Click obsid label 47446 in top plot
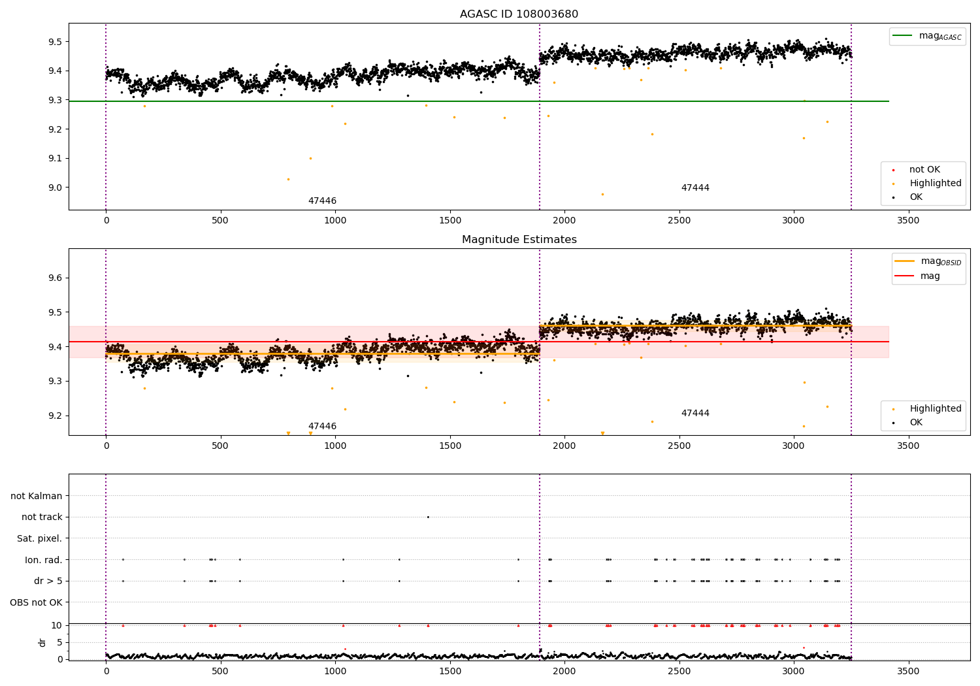Screen dimensions: 980x686 (x=322, y=201)
